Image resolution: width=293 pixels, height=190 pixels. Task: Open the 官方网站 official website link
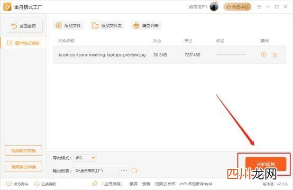[x=17, y=184]
